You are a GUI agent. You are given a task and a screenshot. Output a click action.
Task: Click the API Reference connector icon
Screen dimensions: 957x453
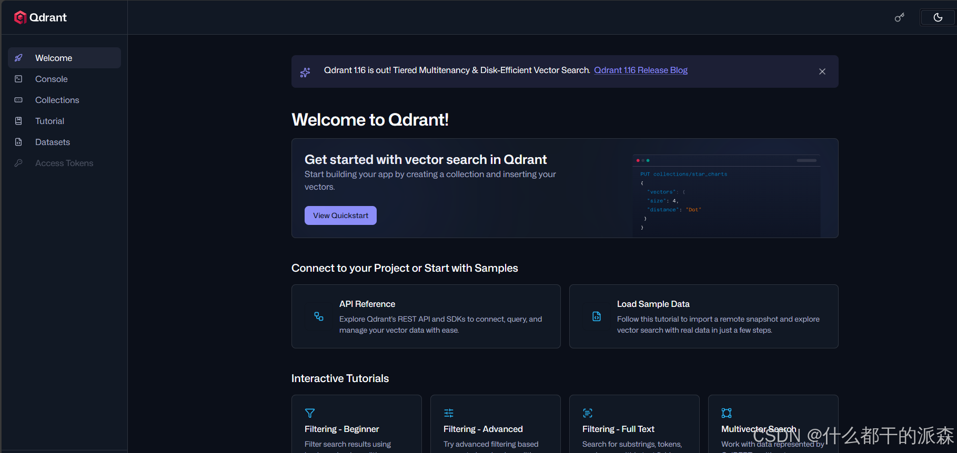coord(319,316)
